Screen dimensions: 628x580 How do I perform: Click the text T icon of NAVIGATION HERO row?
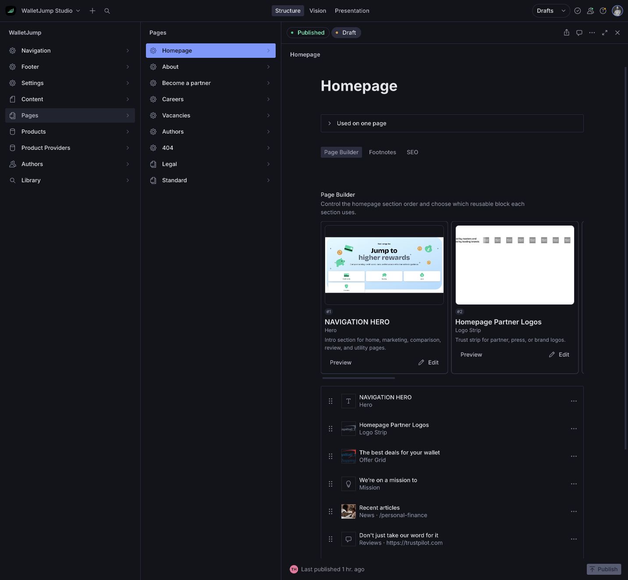coord(348,401)
